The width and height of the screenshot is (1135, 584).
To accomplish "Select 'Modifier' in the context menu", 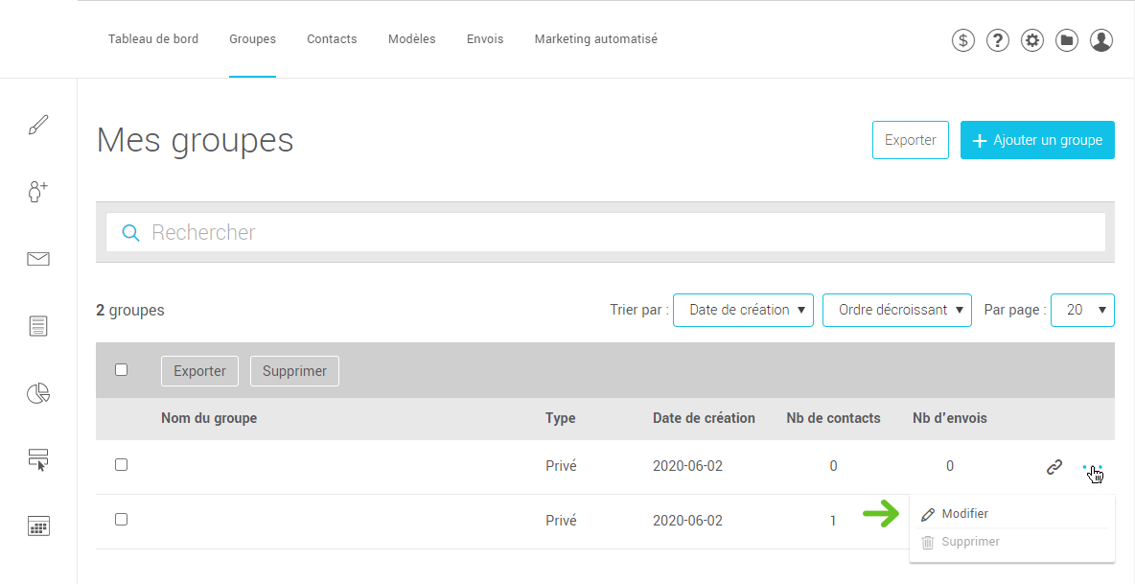I will (964, 514).
